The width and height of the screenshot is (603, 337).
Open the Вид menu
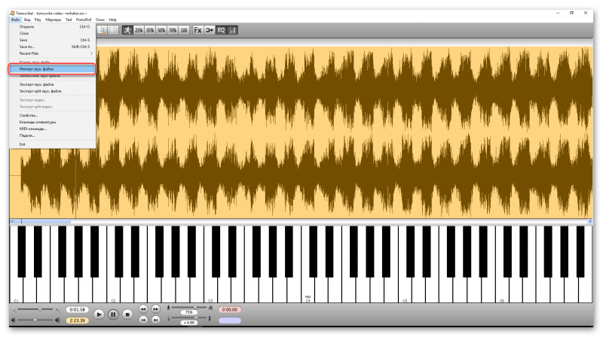click(x=27, y=20)
